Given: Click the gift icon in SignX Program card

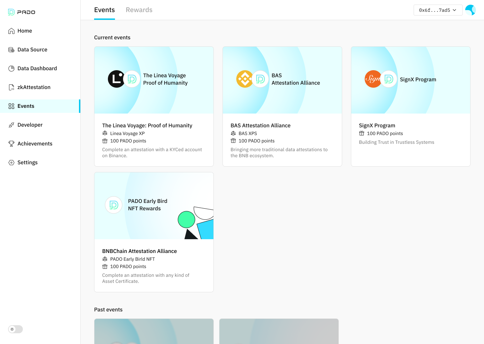Looking at the screenshot, I should point(362,133).
